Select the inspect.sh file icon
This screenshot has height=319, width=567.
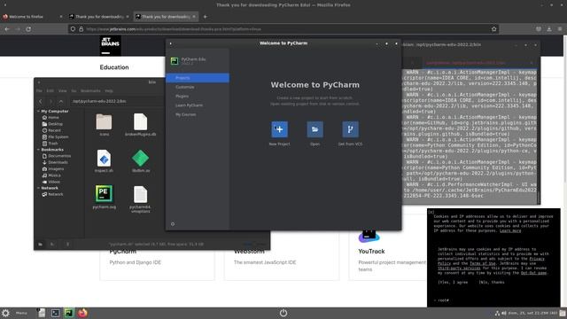pyautogui.click(x=104, y=159)
